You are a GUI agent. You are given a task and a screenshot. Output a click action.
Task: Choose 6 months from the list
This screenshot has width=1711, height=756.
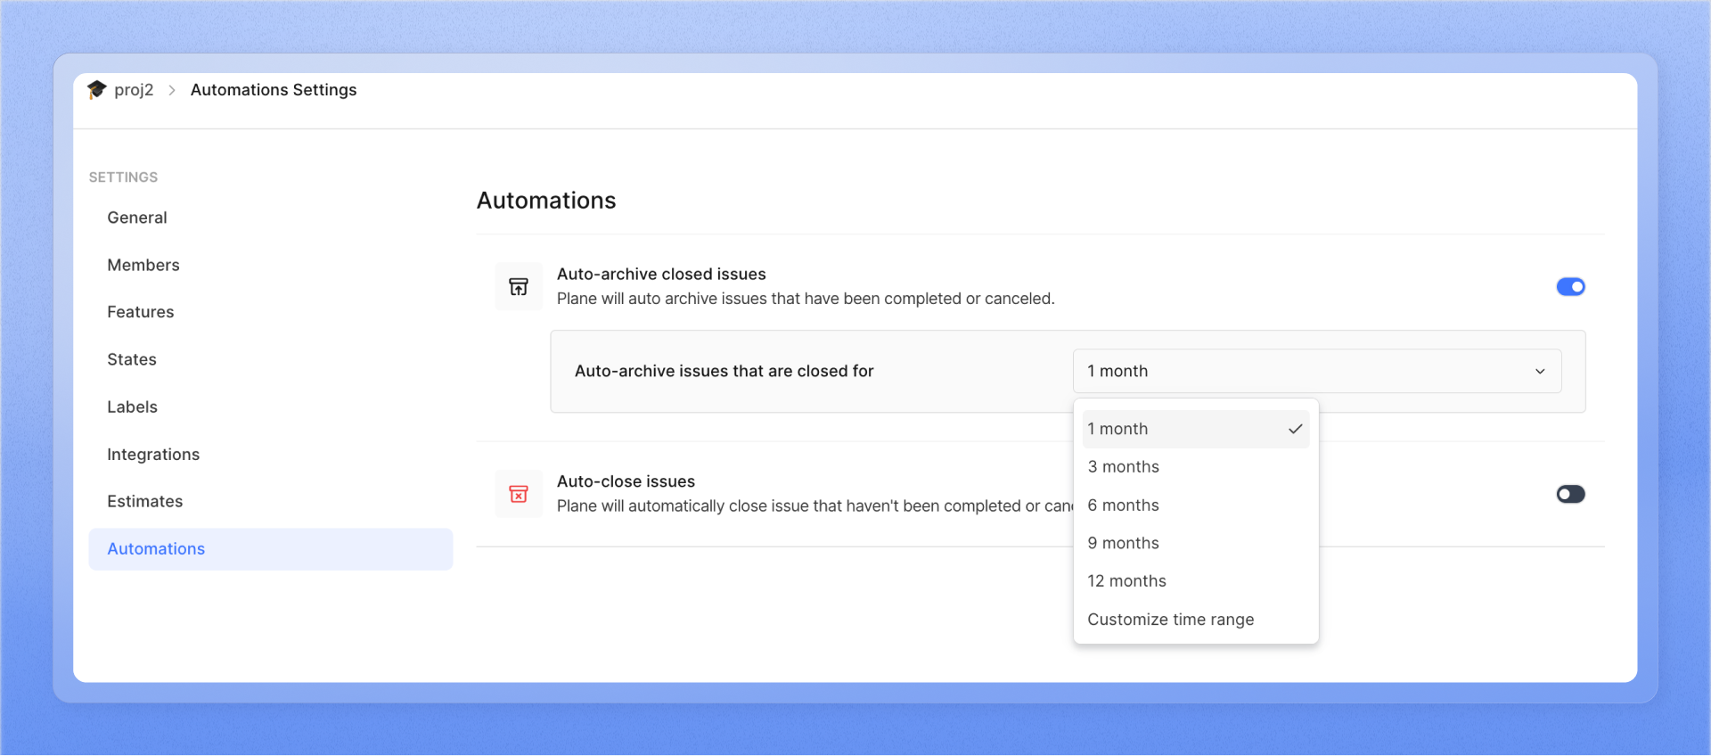[1196, 505]
